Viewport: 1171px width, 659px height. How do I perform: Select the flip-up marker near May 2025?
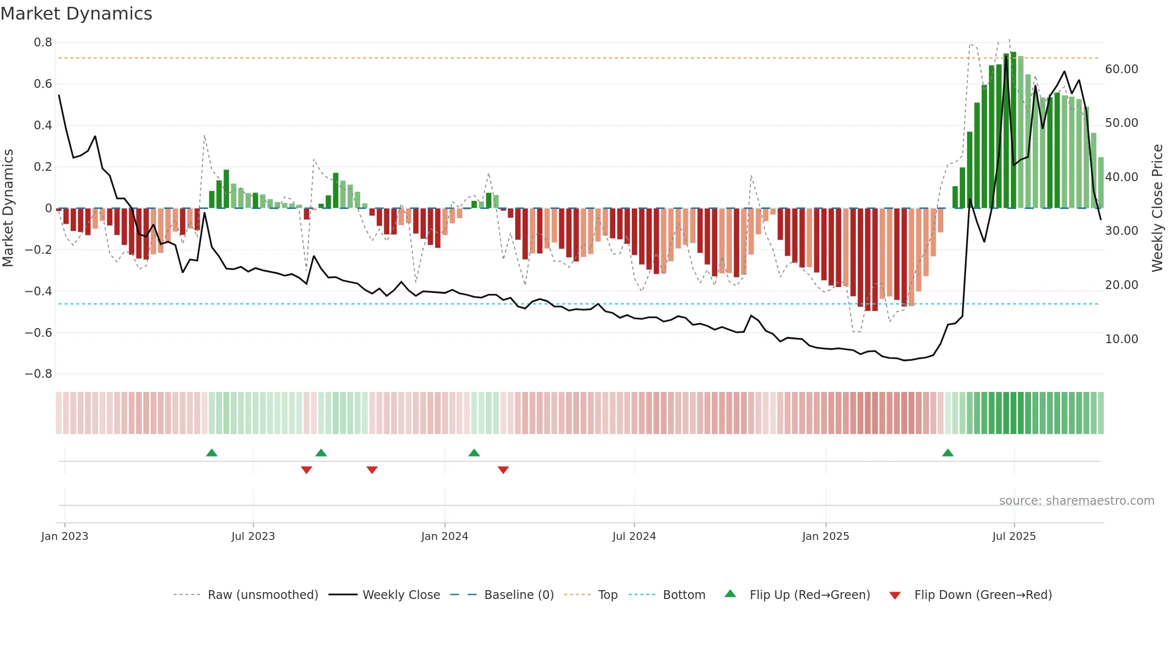(948, 453)
